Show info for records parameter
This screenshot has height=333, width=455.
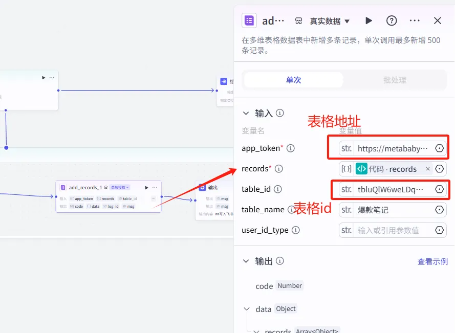click(278, 168)
